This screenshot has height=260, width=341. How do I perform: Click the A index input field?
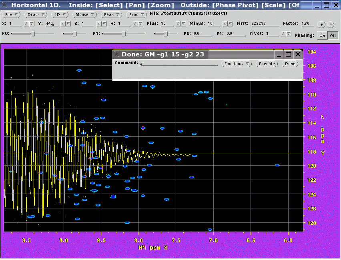124,24
